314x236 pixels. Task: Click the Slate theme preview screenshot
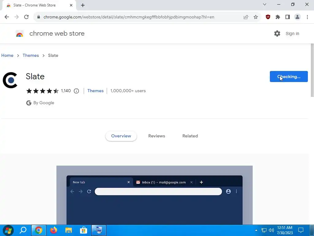click(x=155, y=195)
